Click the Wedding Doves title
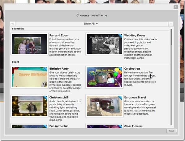 [135, 35]
